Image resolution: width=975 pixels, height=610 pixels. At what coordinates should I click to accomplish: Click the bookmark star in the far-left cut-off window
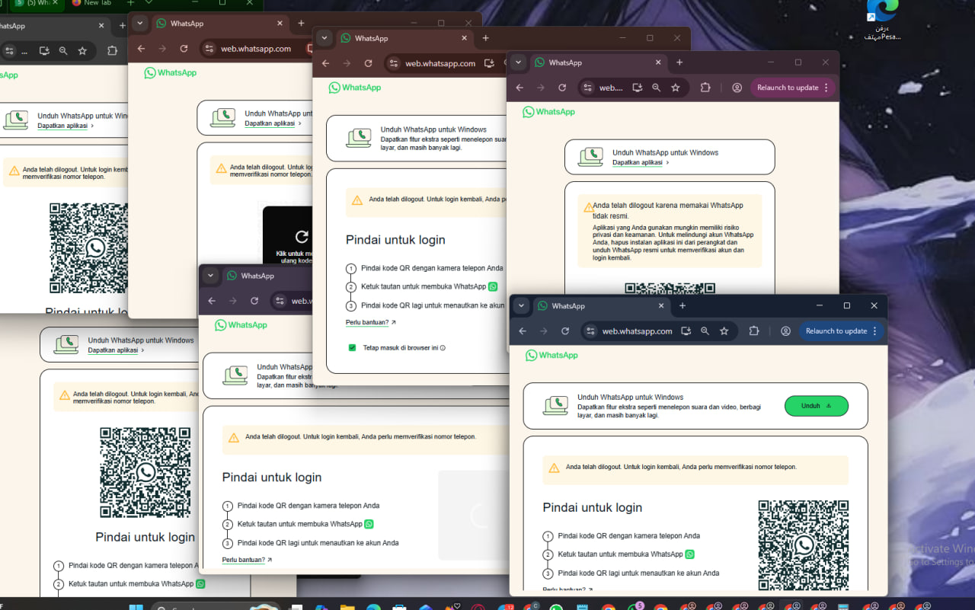tap(82, 51)
